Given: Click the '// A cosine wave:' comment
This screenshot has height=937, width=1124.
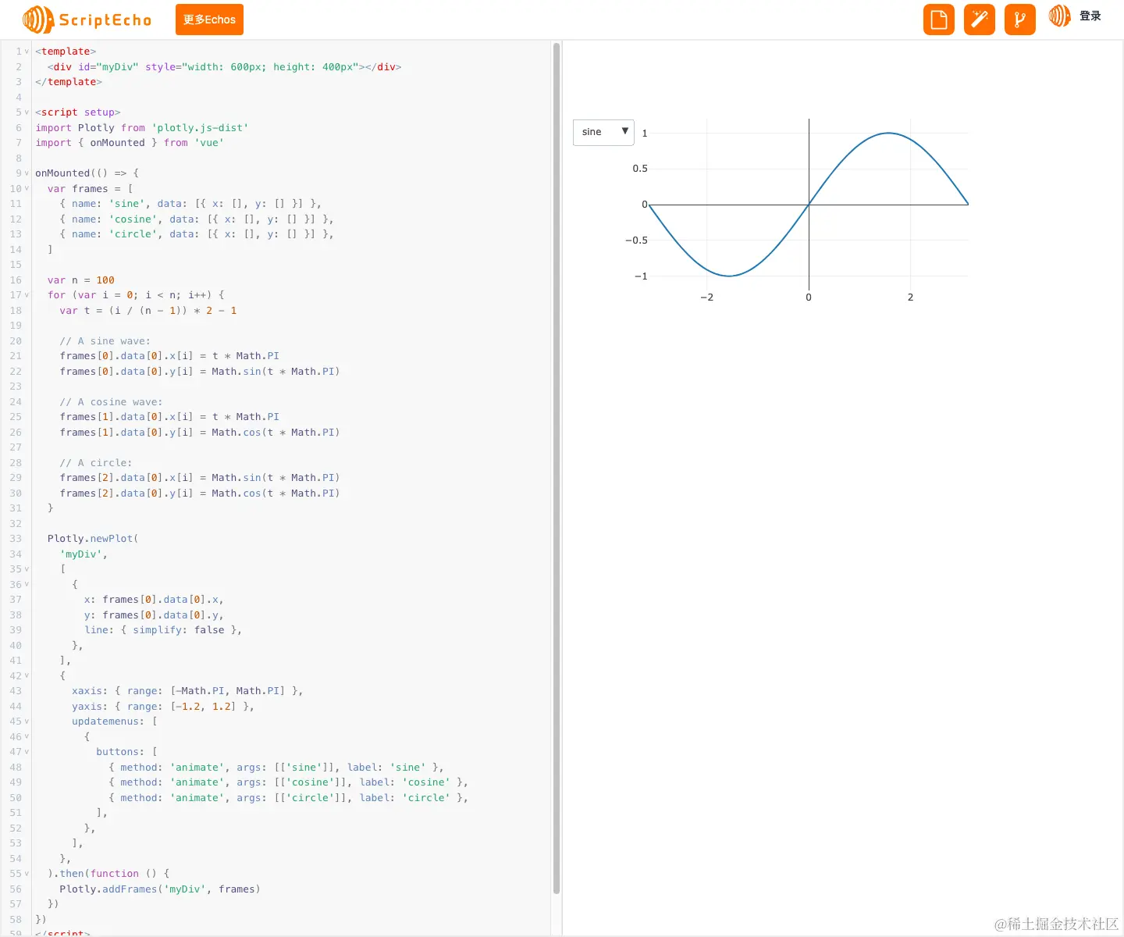Looking at the screenshot, I should 112,402.
